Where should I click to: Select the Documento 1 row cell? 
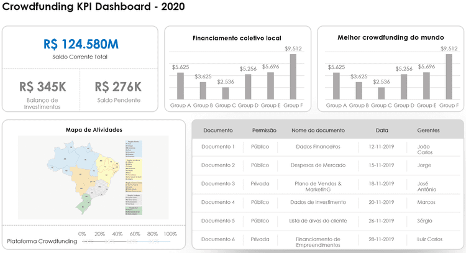(218, 147)
